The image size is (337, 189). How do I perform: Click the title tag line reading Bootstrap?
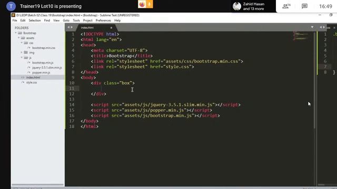coord(122,56)
